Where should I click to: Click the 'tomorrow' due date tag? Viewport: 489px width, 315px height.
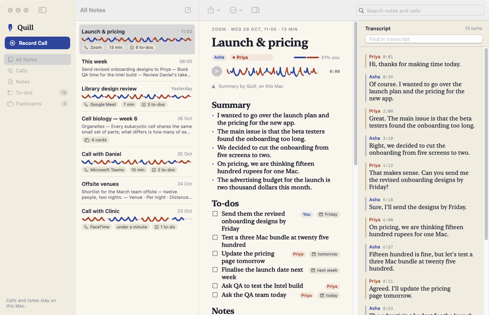(325, 254)
